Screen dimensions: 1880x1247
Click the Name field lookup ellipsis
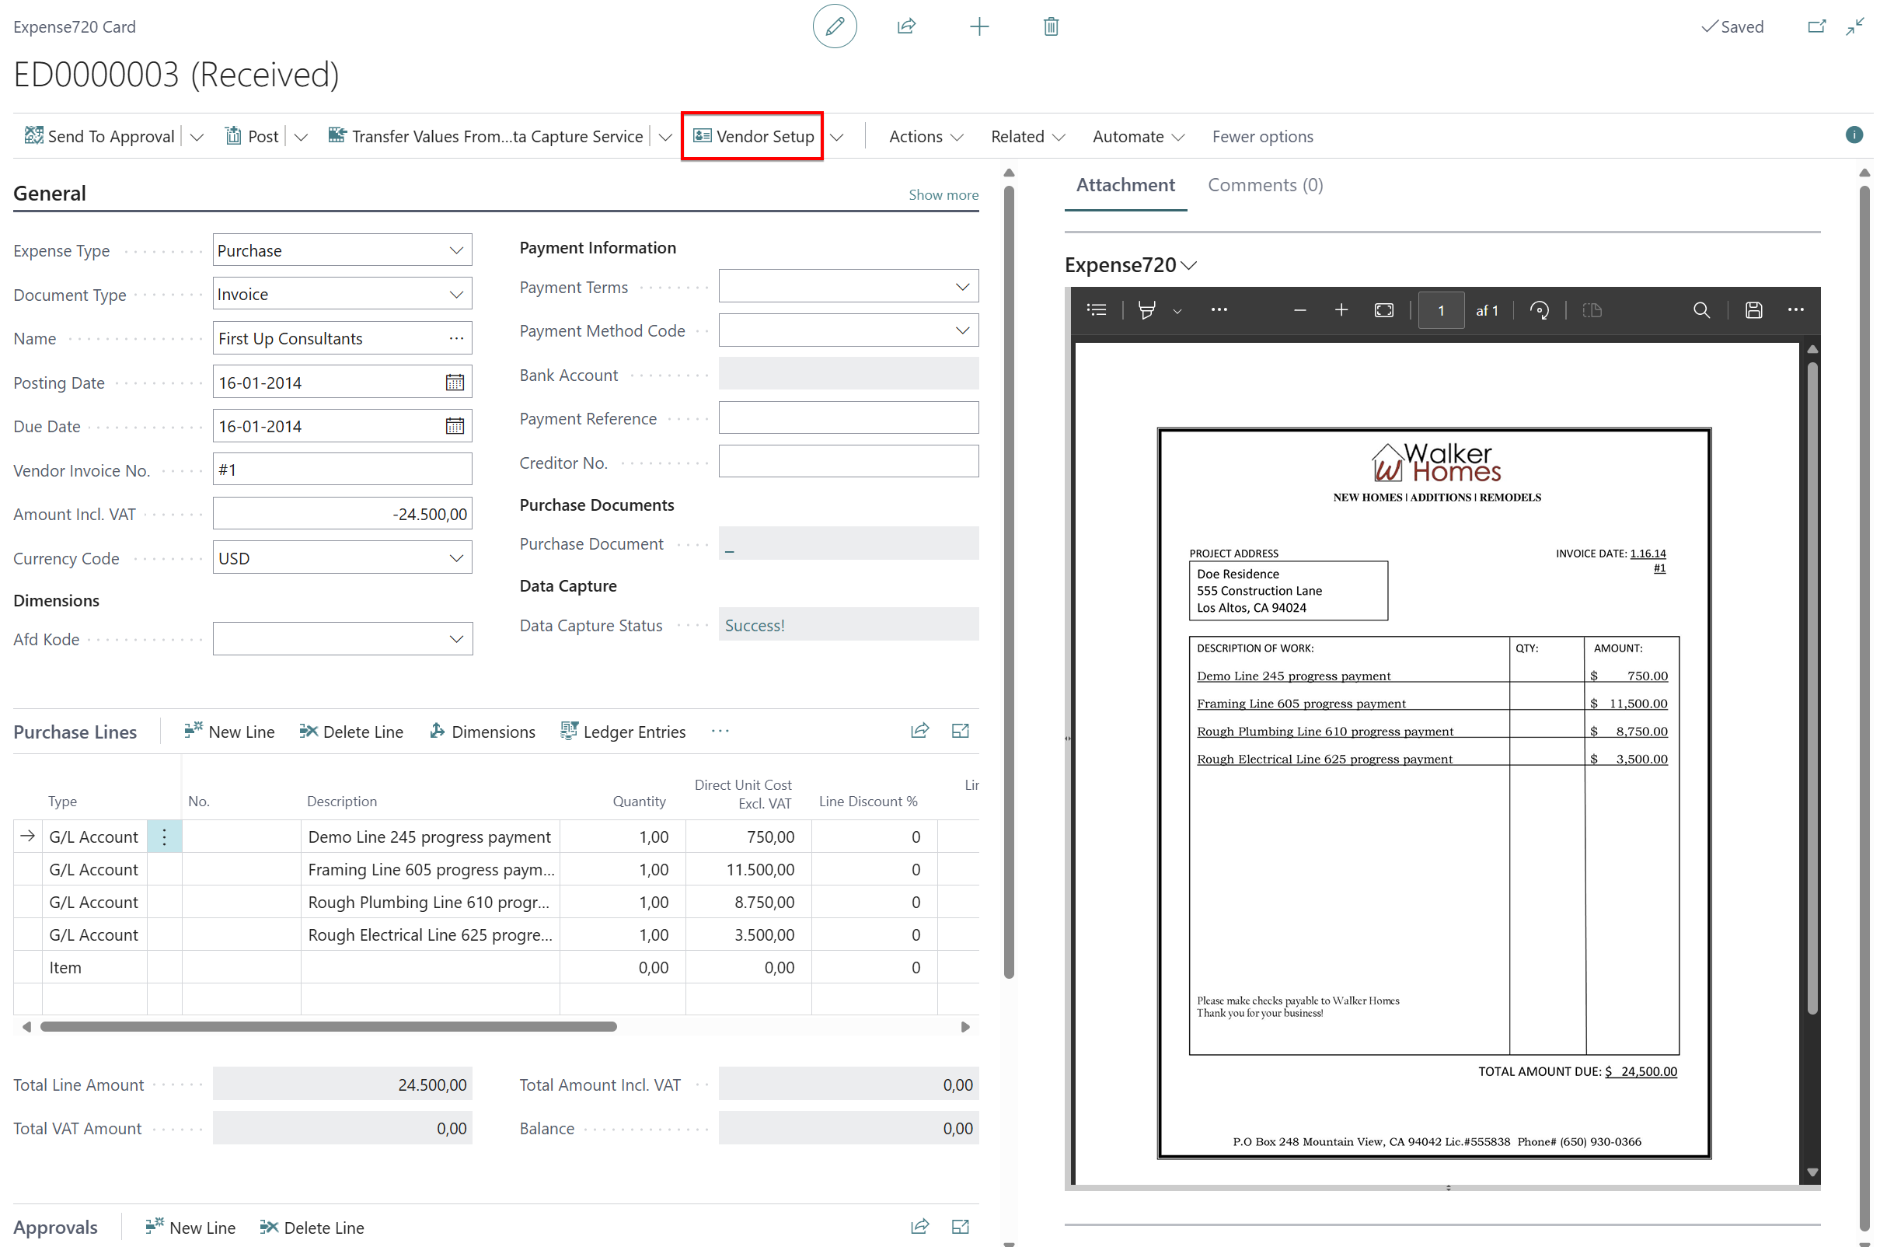point(456,338)
